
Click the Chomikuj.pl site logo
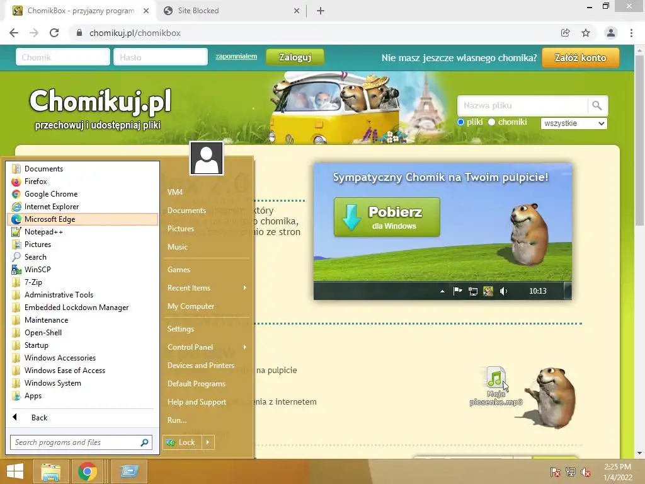[x=100, y=108]
